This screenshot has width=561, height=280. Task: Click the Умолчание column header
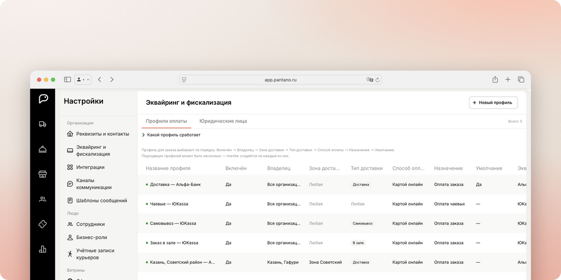pos(489,168)
